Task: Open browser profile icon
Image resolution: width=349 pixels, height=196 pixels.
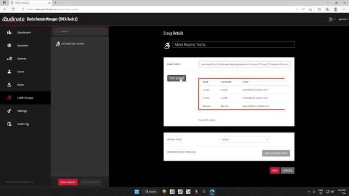Action: [335, 9]
